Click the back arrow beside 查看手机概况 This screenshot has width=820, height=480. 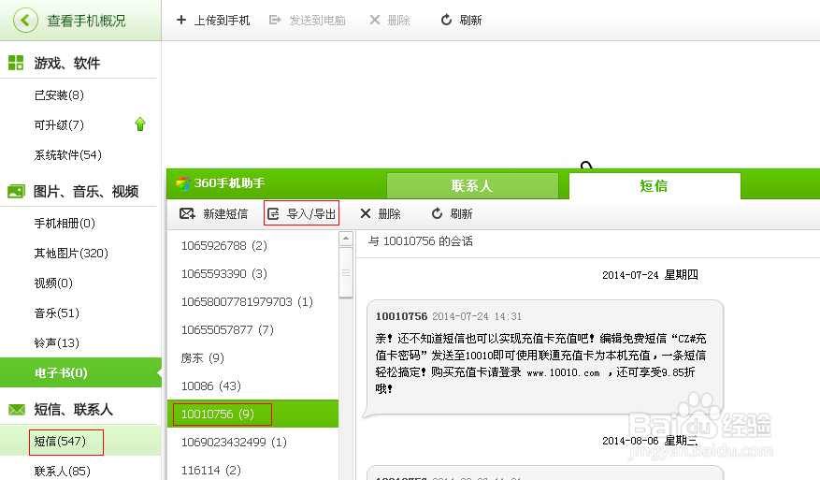coord(25,21)
